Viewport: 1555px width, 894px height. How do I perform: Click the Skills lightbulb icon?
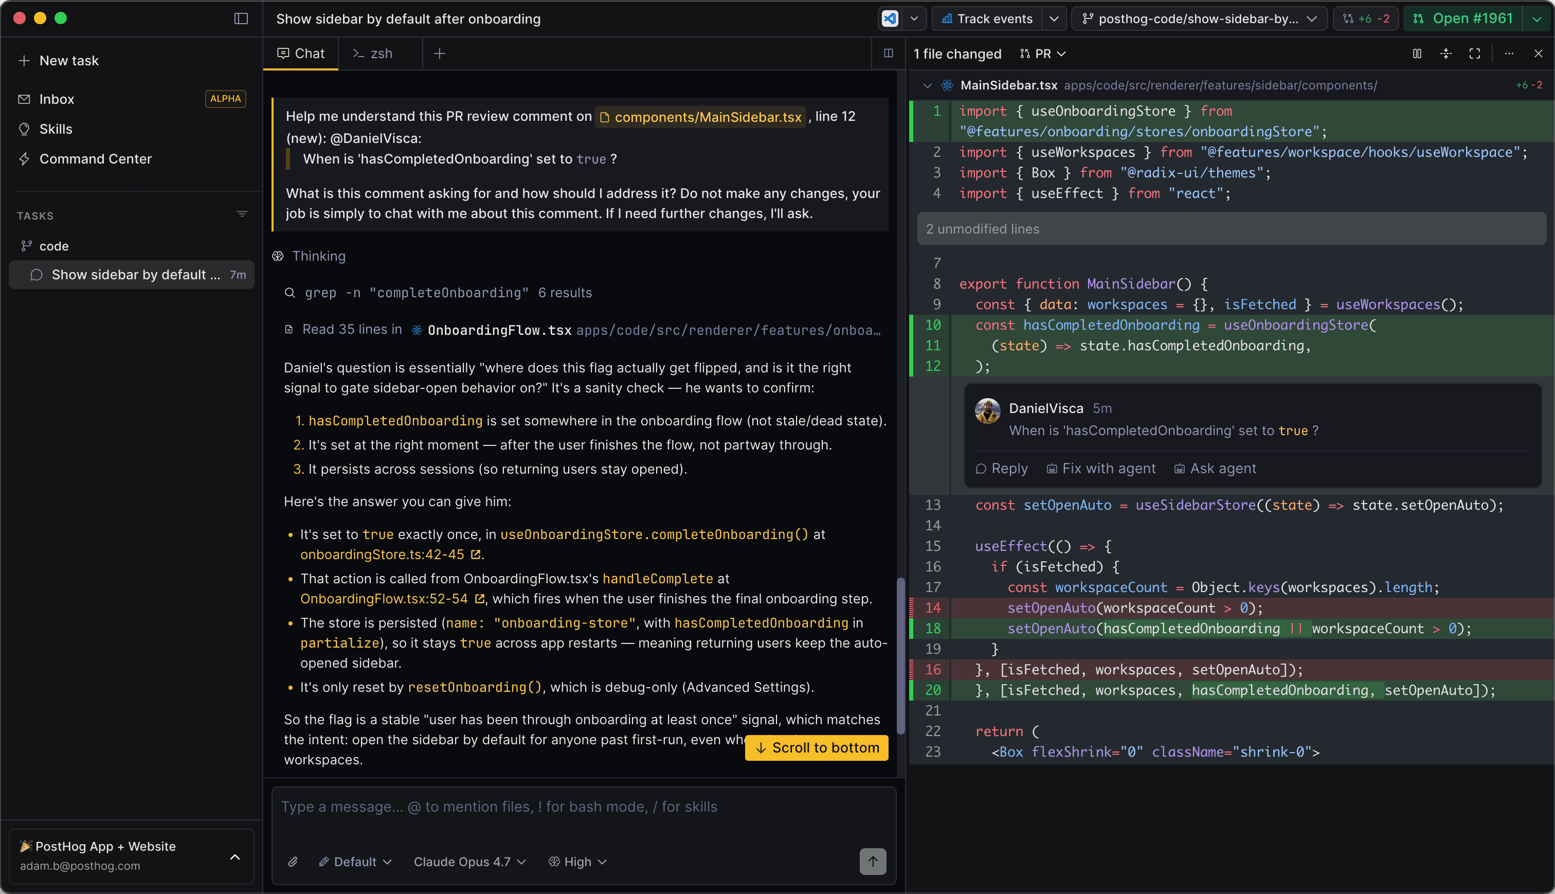[24, 129]
